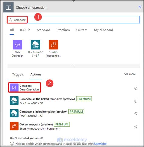This screenshot has height=147, width=144.
Task: Select the Actions tab
Action: [x=36, y=75]
